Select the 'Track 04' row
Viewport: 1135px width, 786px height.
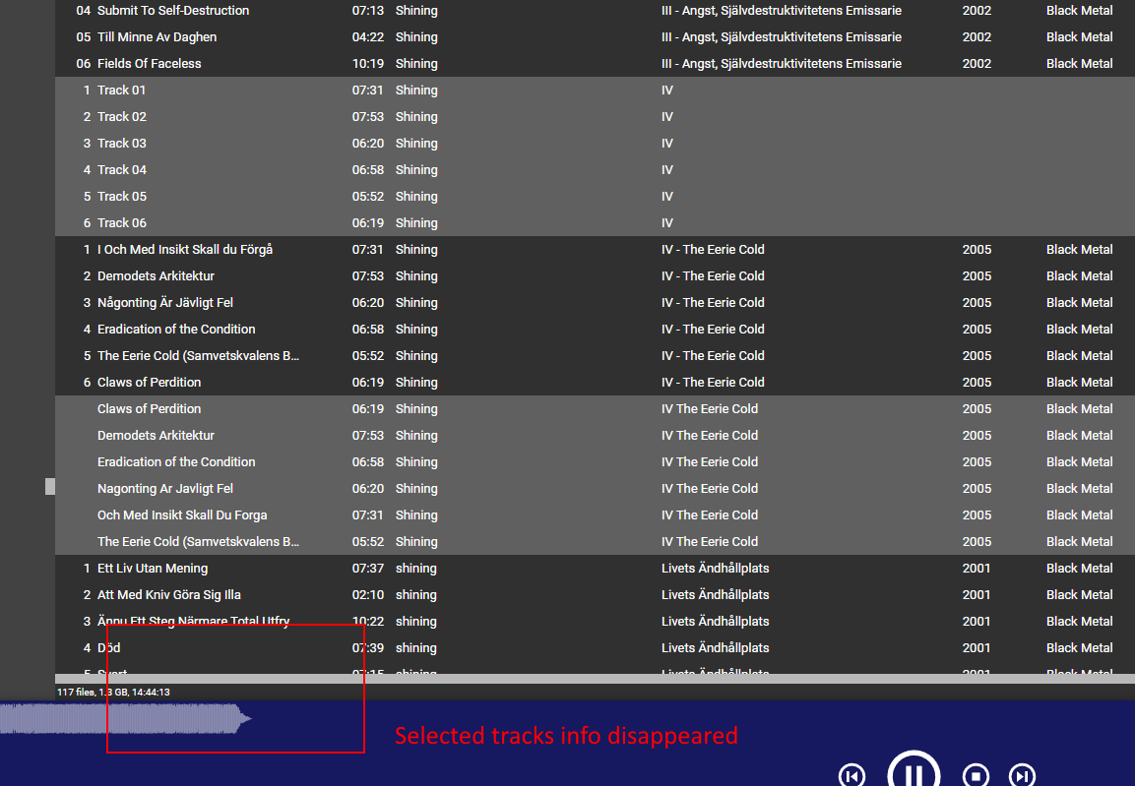click(x=595, y=170)
